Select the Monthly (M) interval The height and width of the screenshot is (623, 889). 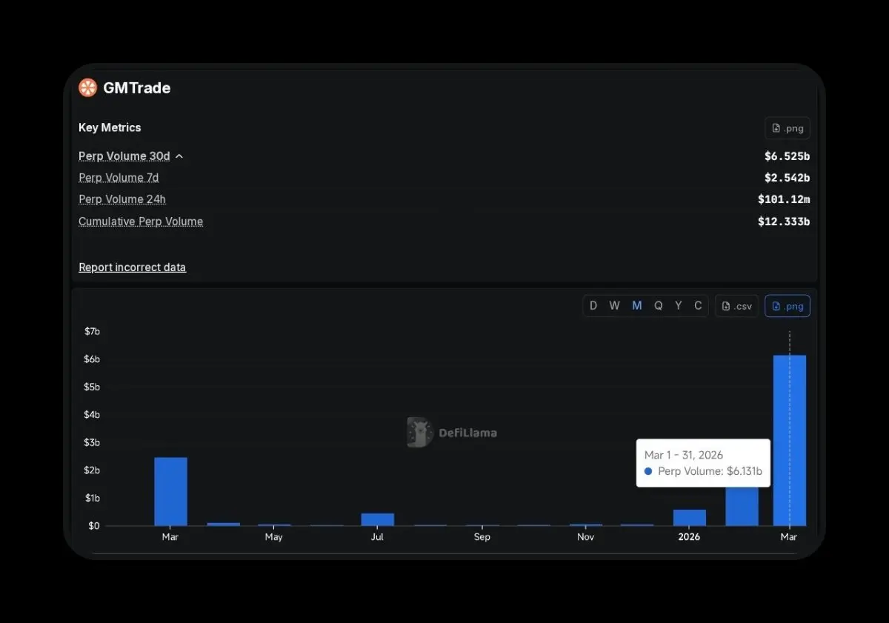point(636,306)
